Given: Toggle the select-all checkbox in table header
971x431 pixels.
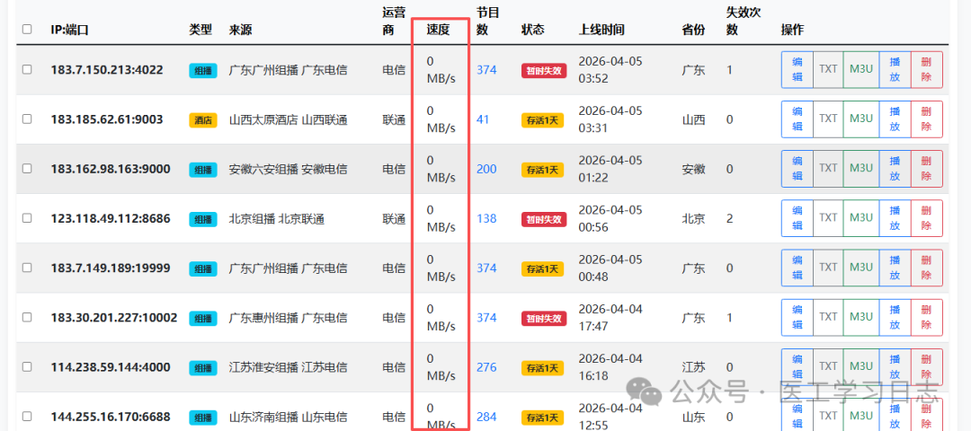Looking at the screenshot, I should [x=27, y=30].
